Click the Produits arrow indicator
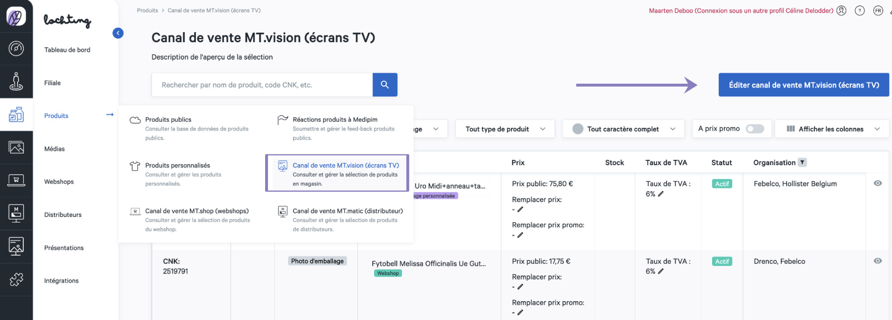 (x=110, y=115)
